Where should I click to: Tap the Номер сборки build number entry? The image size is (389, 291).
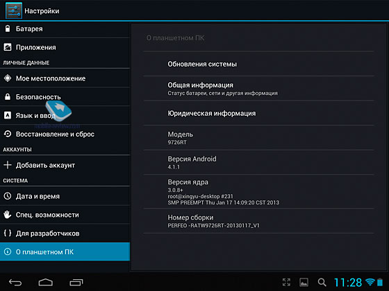click(x=258, y=221)
